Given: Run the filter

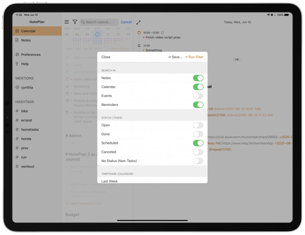Looking at the screenshot, I should tap(194, 57).
